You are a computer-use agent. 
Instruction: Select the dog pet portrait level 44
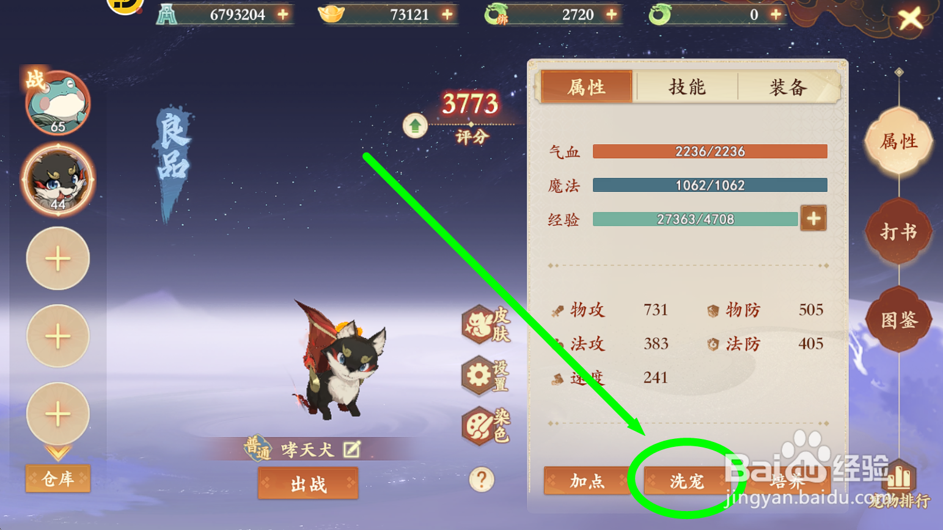(57, 180)
